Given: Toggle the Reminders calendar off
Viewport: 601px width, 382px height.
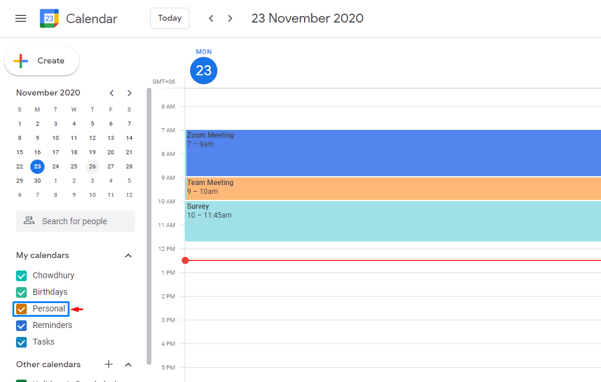Looking at the screenshot, I should (x=21, y=325).
